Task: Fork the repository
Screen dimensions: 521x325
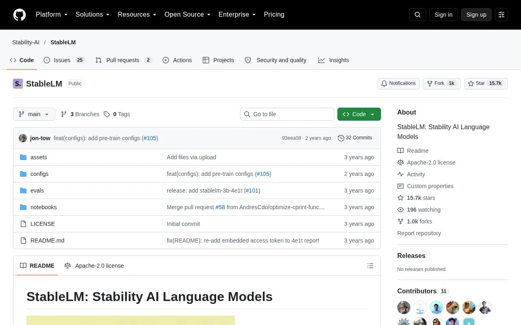Action: click(x=442, y=83)
